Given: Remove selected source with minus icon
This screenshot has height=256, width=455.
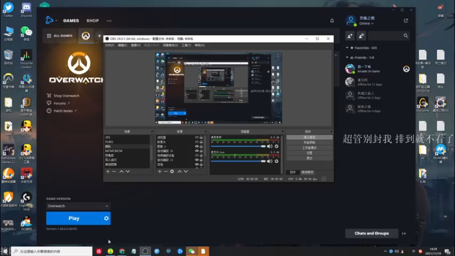Looking at the screenshot, I should click(x=166, y=172).
